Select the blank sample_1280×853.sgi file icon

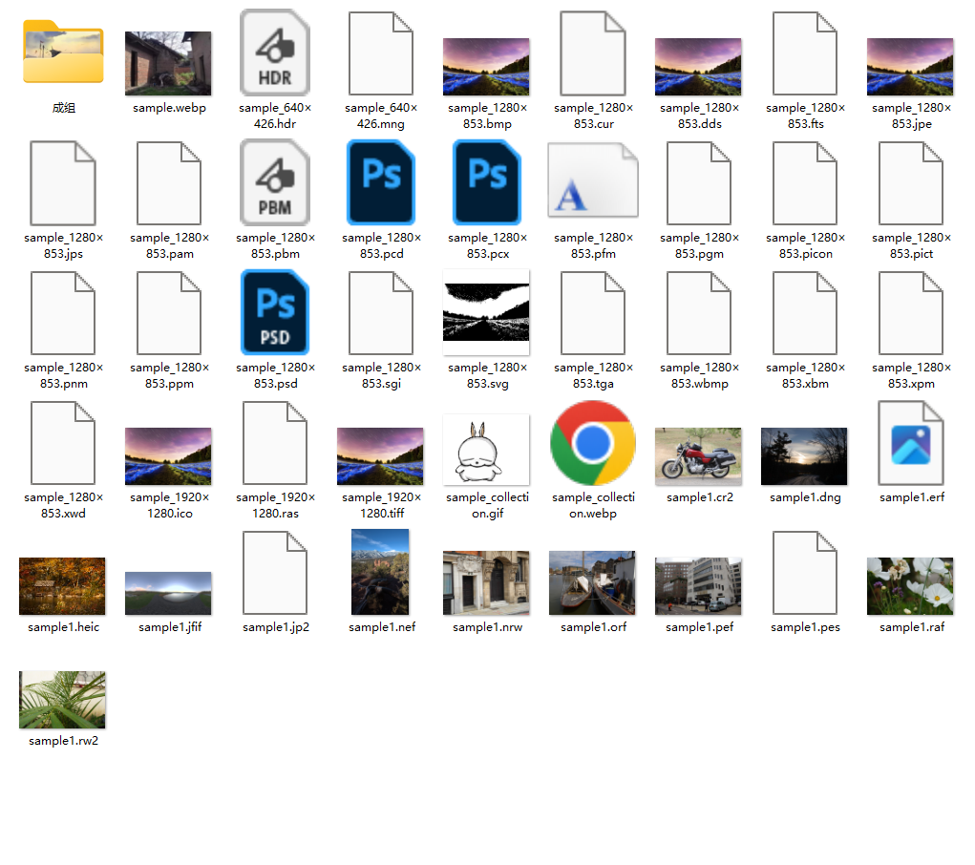381,313
